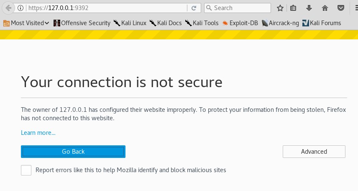Bookmark this page with star icon
The width and height of the screenshot is (358, 191).
pos(280,8)
